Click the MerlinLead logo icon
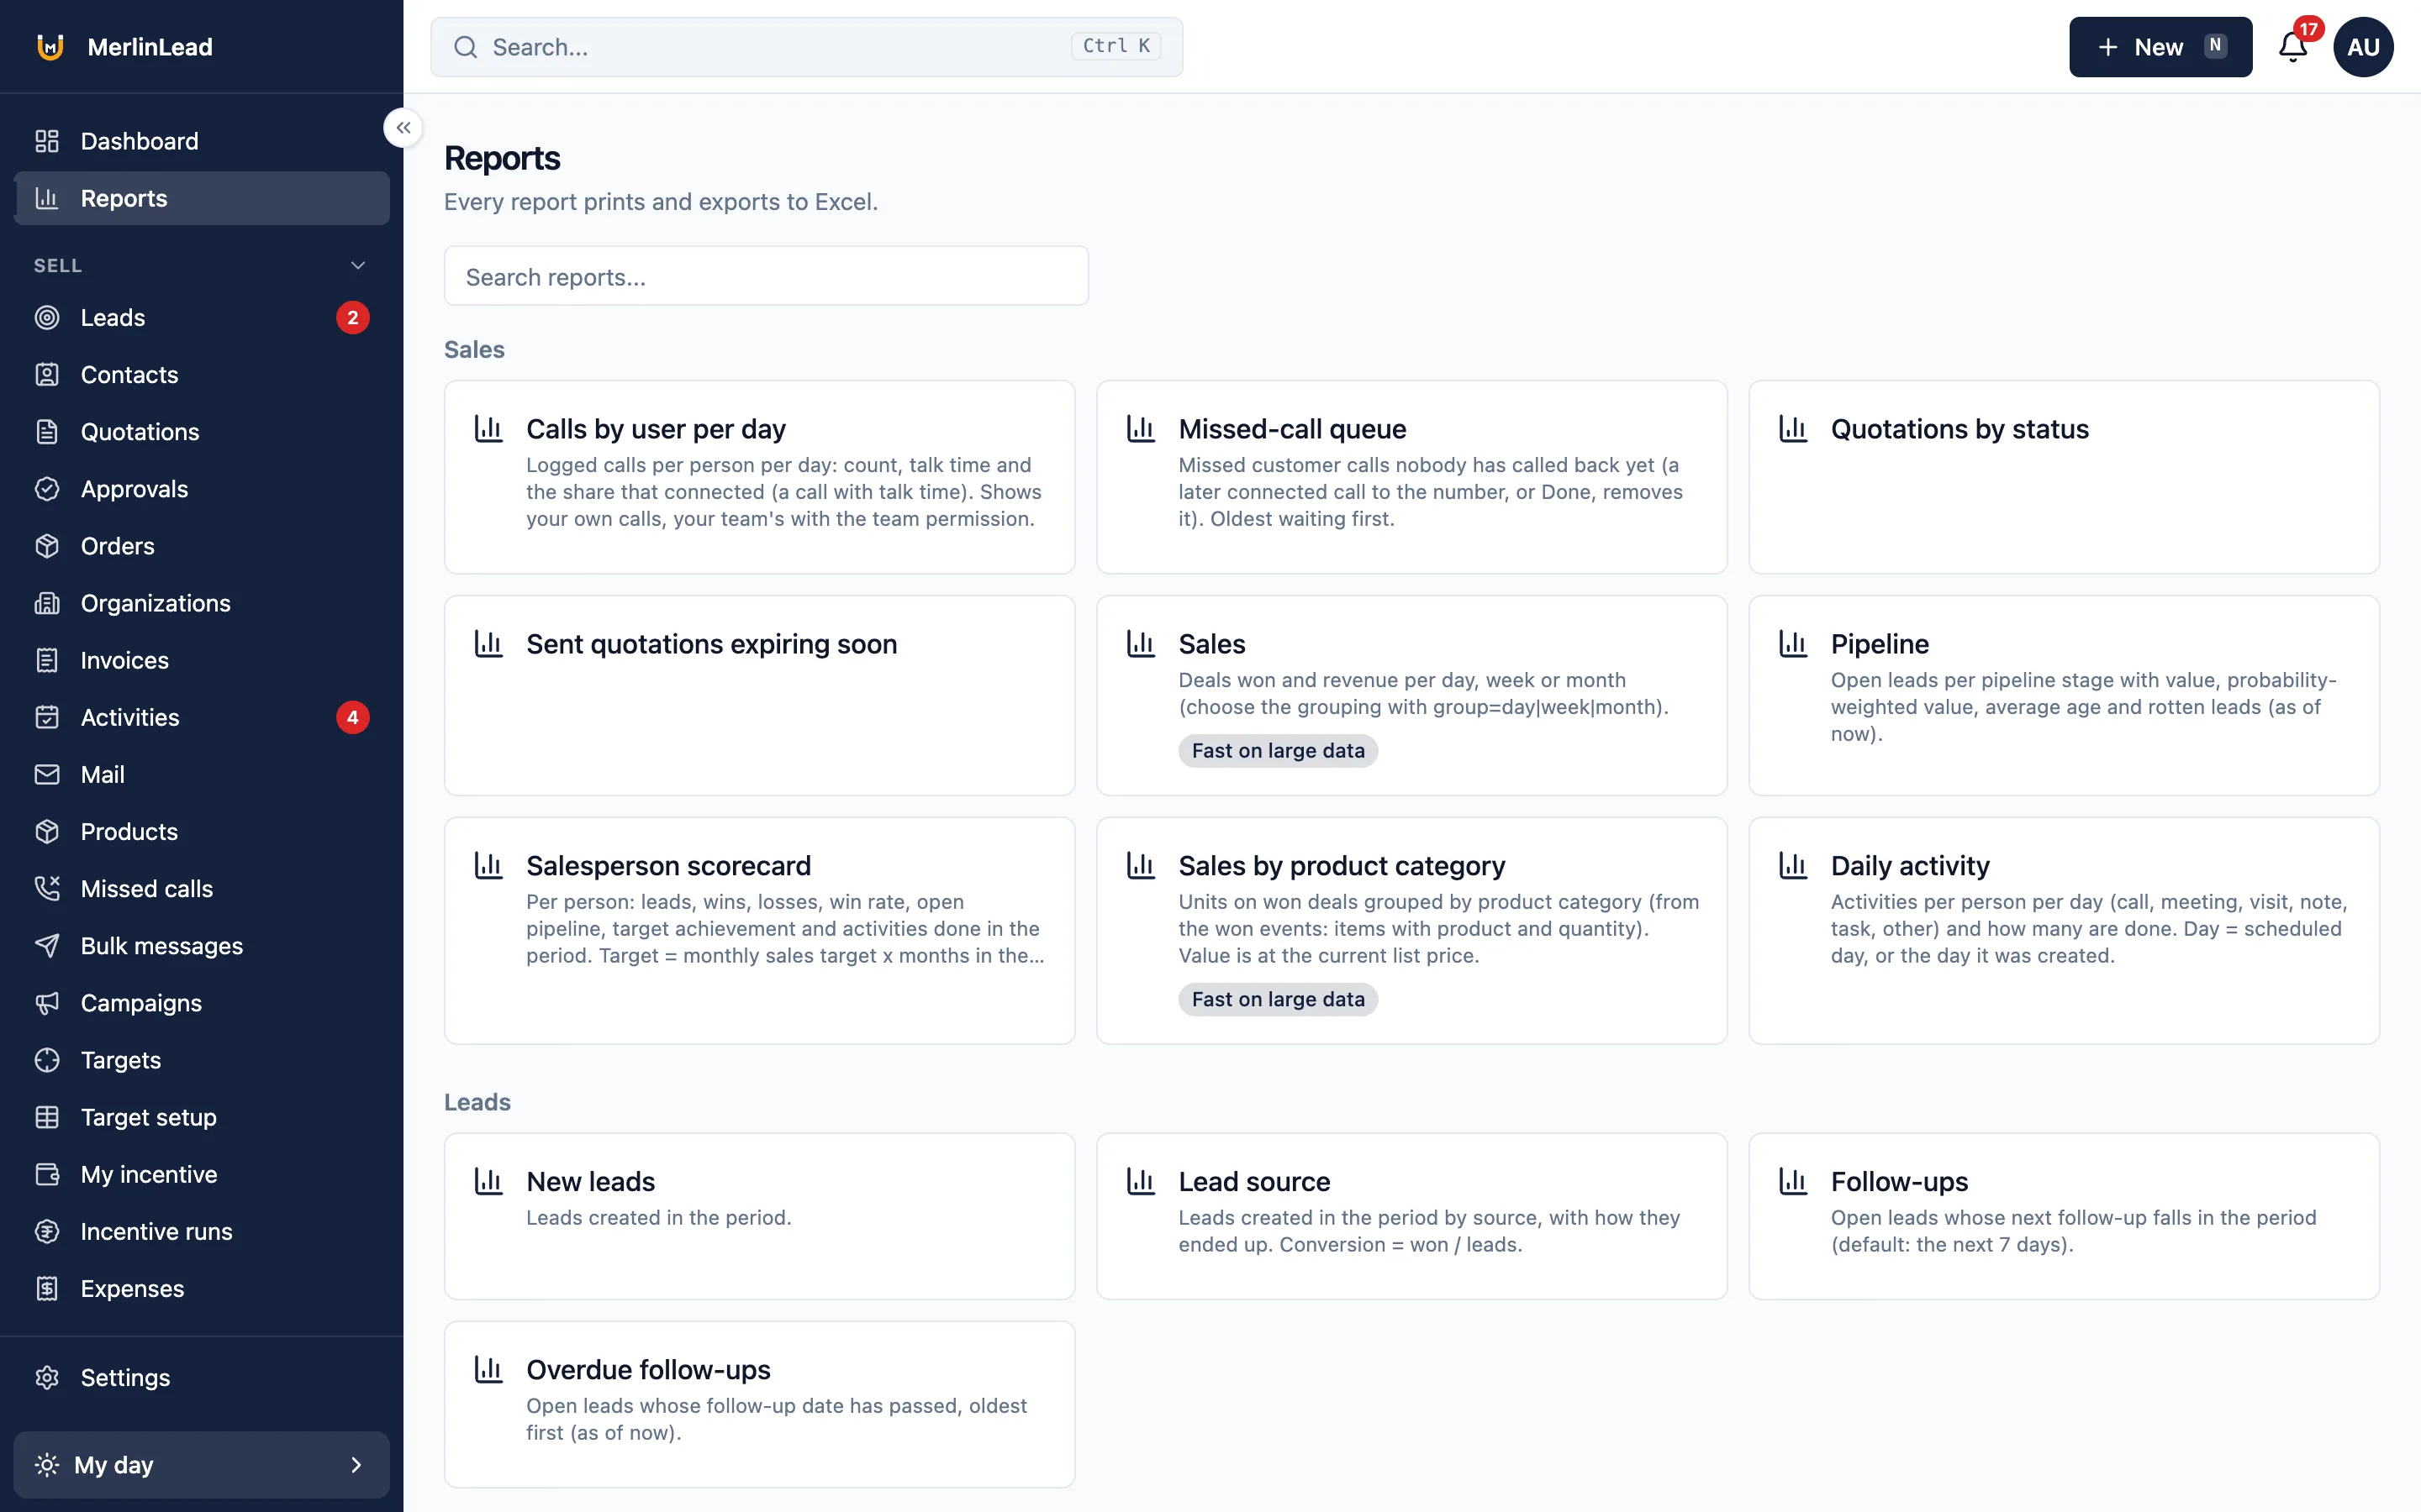 (x=50, y=47)
